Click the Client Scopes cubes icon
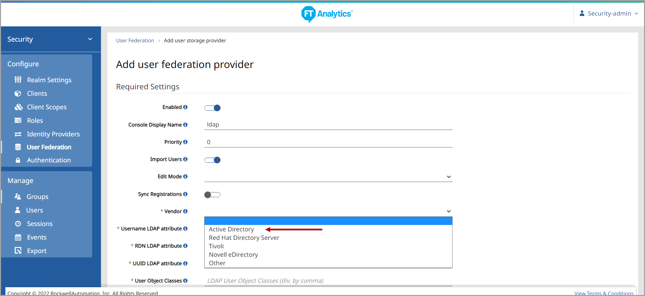Viewport: 645px width, 296px height. [18, 107]
